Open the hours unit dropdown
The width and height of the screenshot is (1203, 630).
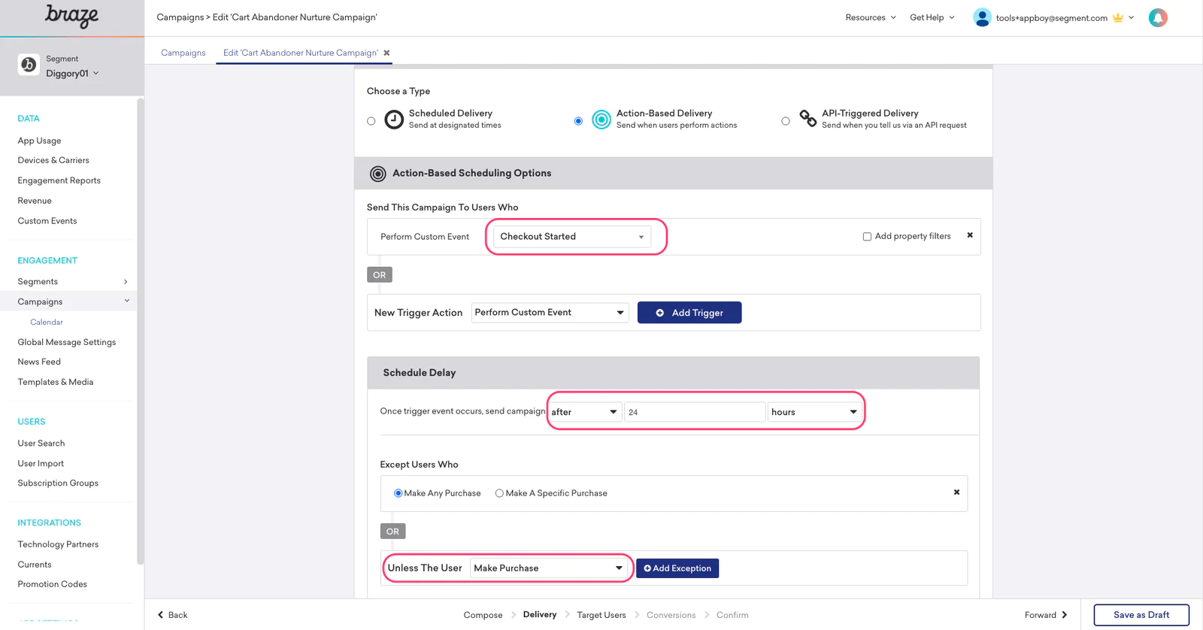814,412
